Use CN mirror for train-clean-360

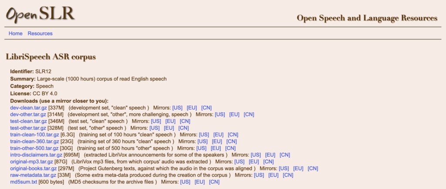(x=232, y=142)
